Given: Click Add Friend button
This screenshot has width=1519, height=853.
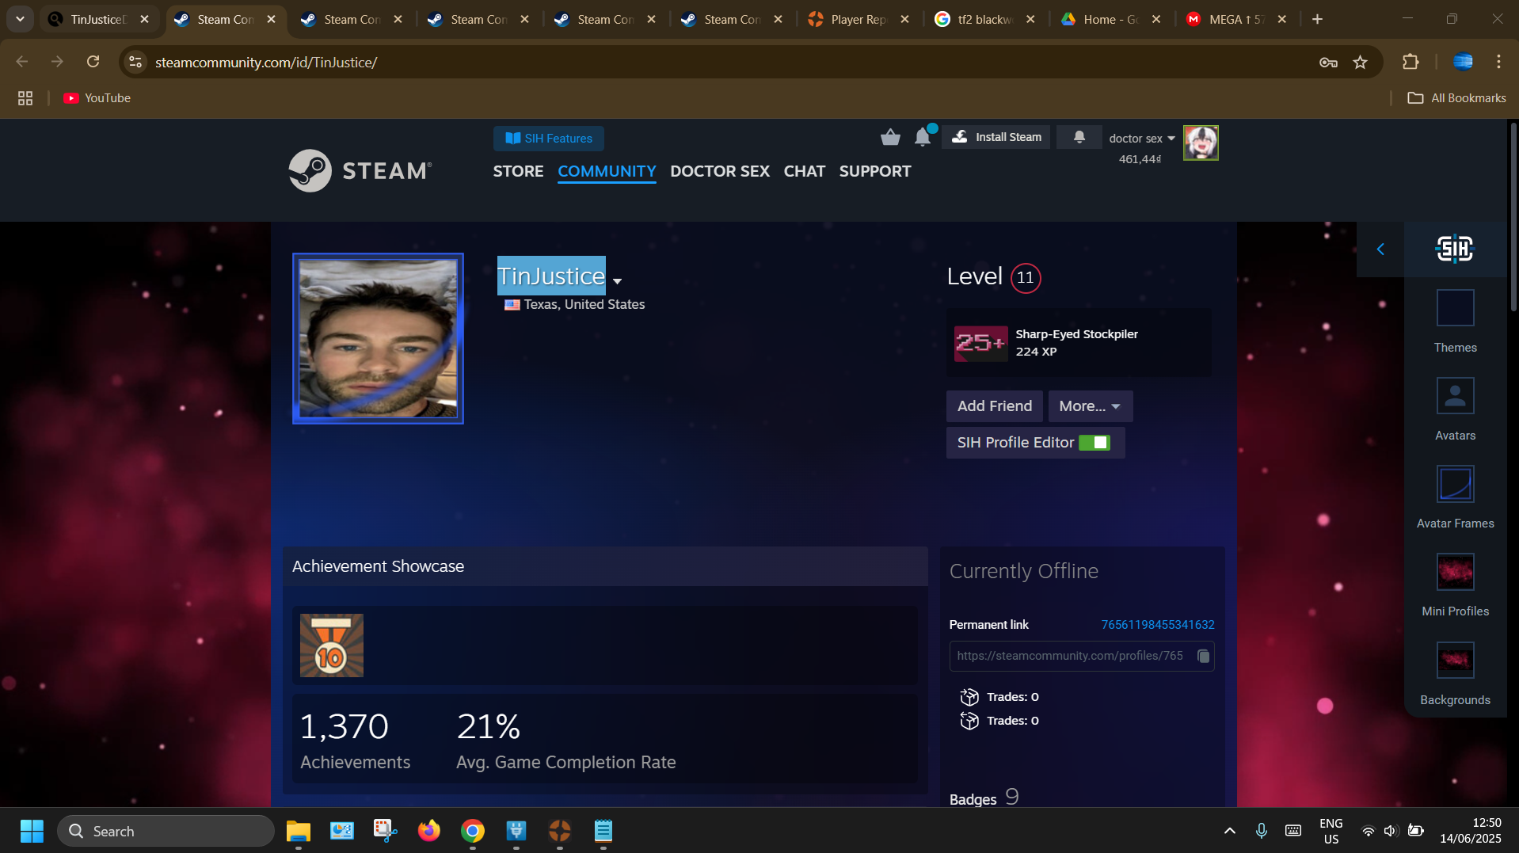Looking at the screenshot, I should pos(995,406).
